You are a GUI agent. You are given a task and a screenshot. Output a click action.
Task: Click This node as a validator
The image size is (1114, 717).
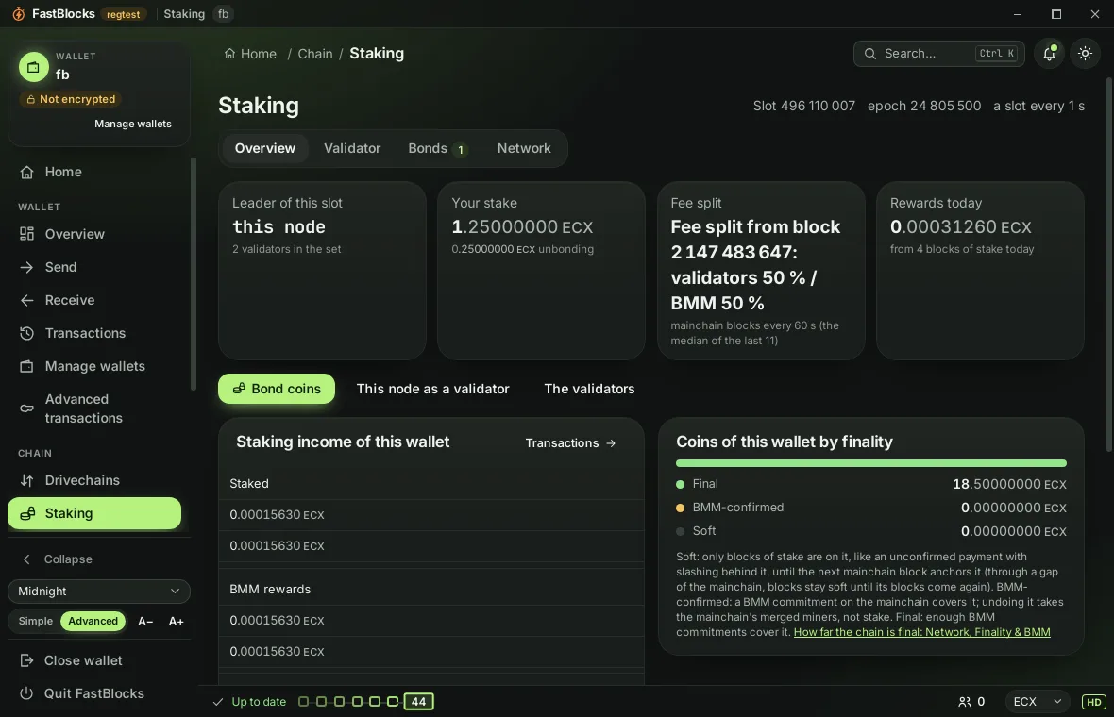(432, 389)
